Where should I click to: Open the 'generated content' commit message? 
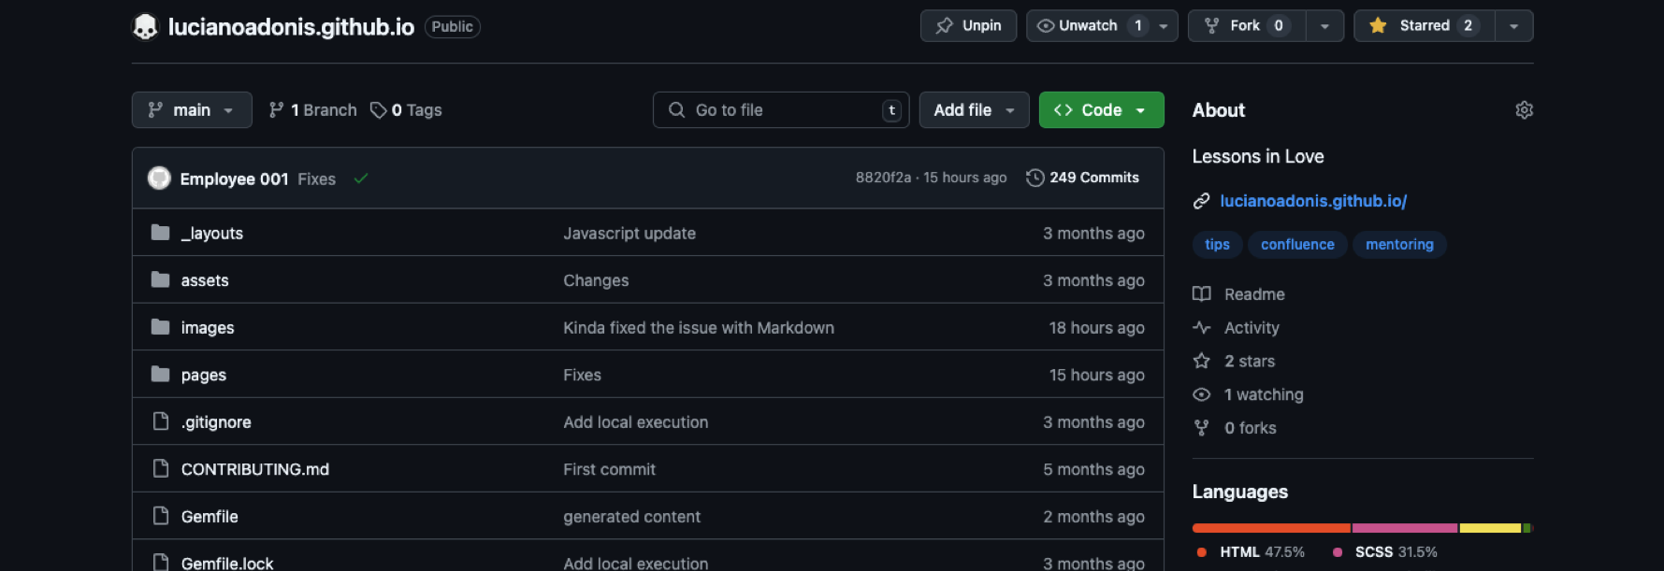[631, 517]
